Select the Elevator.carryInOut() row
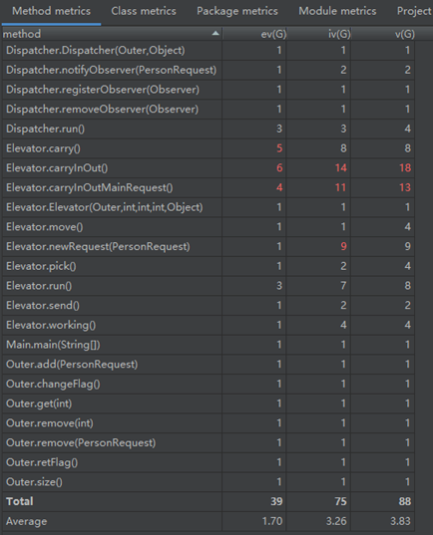Viewport: 433px width, 535px height. click(x=209, y=168)
